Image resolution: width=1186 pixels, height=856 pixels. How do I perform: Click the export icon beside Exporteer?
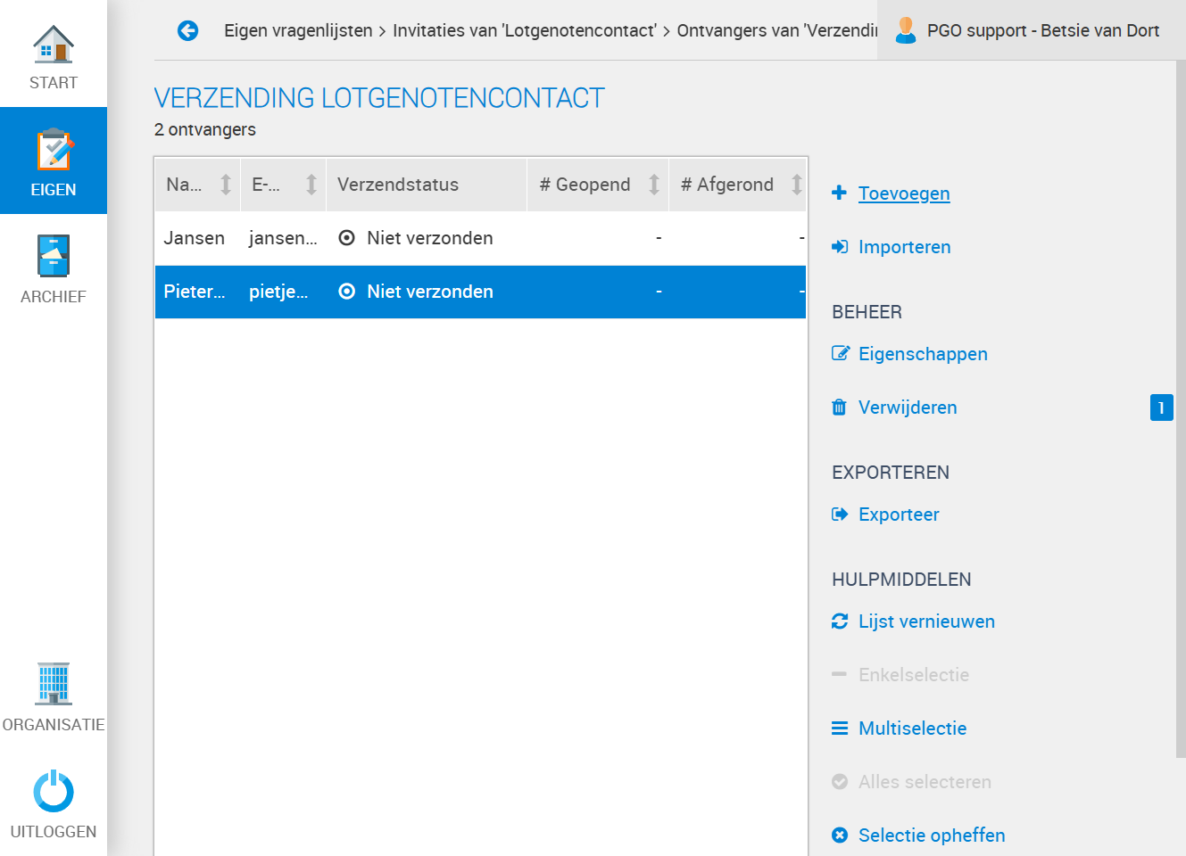(x=840, y=514)
